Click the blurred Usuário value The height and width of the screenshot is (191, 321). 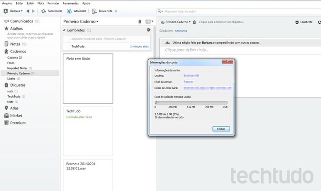[x=191, y=76]
